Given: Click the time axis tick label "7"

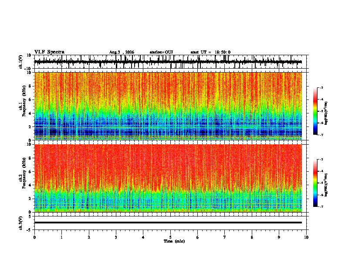Looking at the screenshot, I should pyautogui.click(x=225, y=237).
